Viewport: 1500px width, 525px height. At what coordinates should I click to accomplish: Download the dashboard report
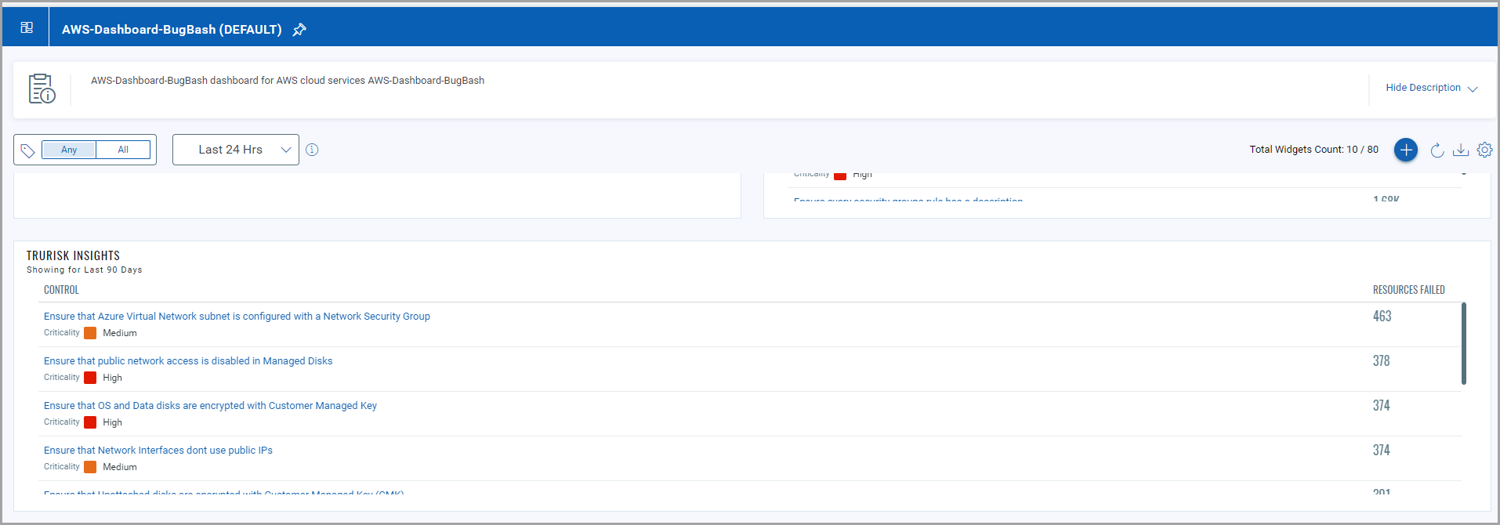[x=1461, y=150]
